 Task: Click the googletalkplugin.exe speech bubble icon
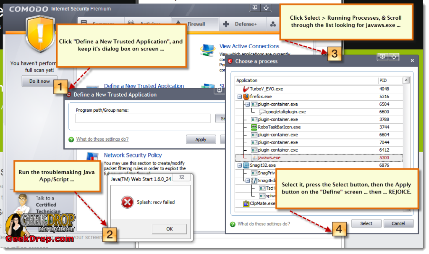tap(262, 112)
